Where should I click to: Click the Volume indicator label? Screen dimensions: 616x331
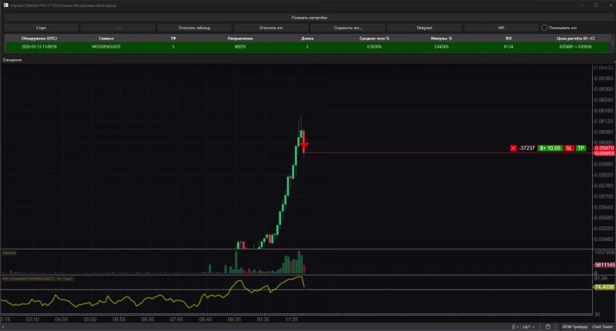(x=9, y=252)
